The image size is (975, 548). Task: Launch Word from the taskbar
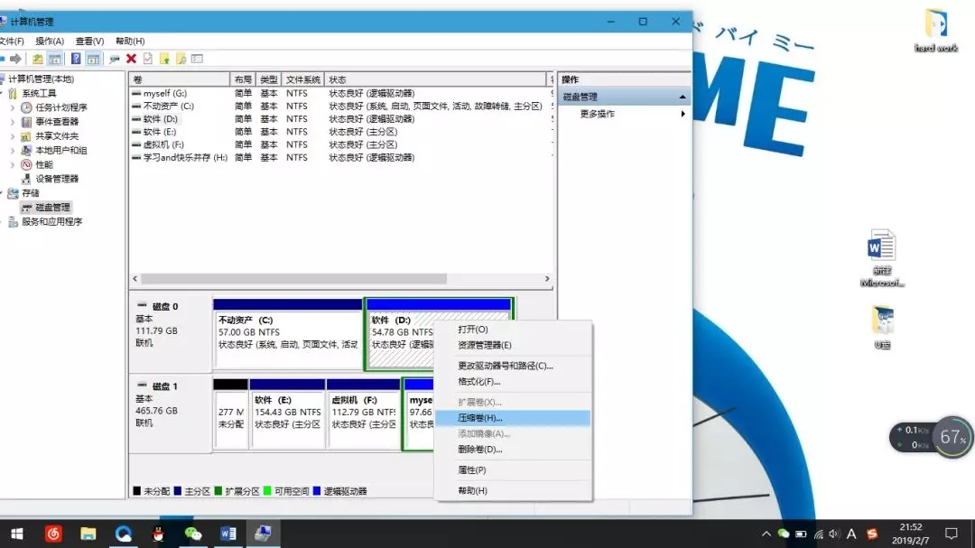point(227,534)
